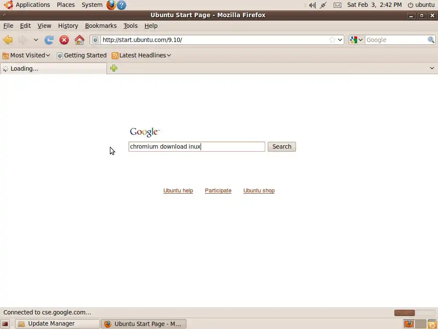Open the recent pages history dropdown arrow
The width and height of the screenshot is (438, 329).
(36, 40)
